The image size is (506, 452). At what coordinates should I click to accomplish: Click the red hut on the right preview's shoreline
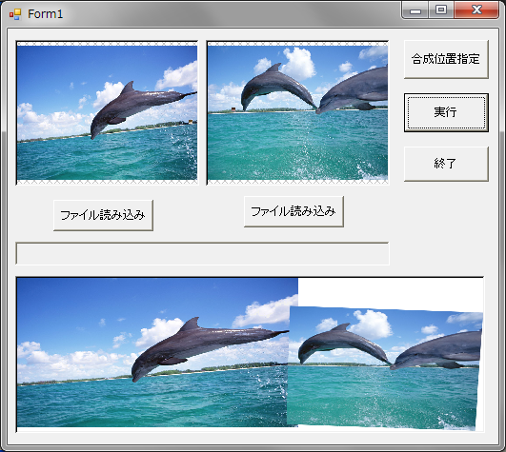click(233, 109)
